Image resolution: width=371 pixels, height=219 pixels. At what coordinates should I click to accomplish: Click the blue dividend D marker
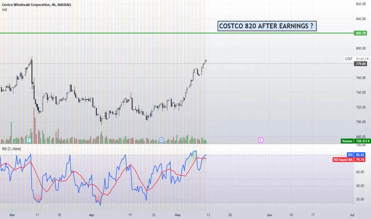(161, 140)
